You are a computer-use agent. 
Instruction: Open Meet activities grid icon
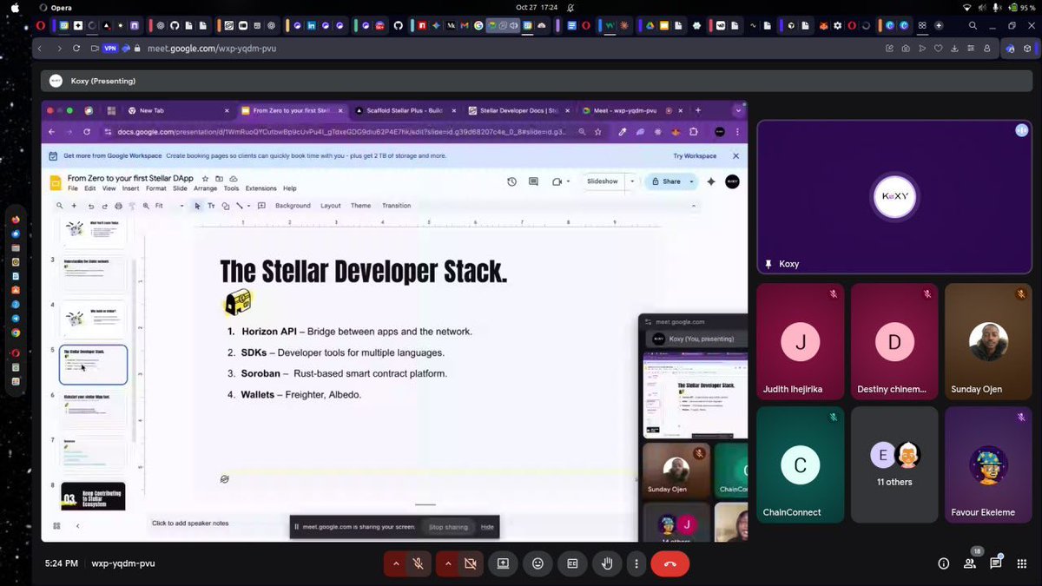(1021, 563)
